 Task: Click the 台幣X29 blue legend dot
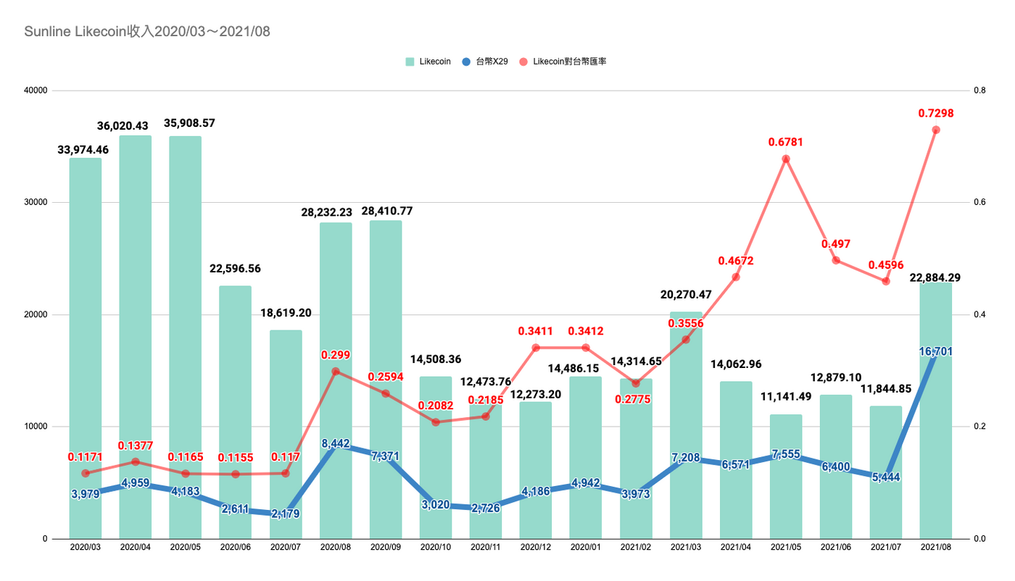click(x=466, y=62)
